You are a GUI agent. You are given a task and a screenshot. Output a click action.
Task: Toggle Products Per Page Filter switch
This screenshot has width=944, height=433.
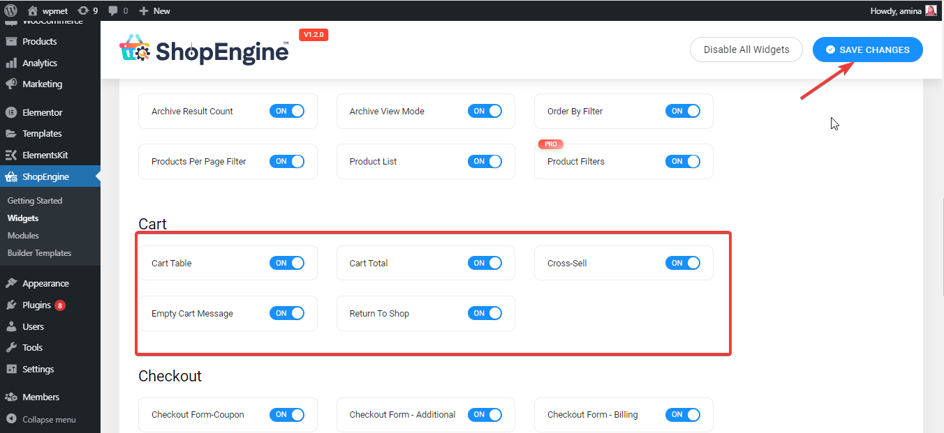[287, 161]
